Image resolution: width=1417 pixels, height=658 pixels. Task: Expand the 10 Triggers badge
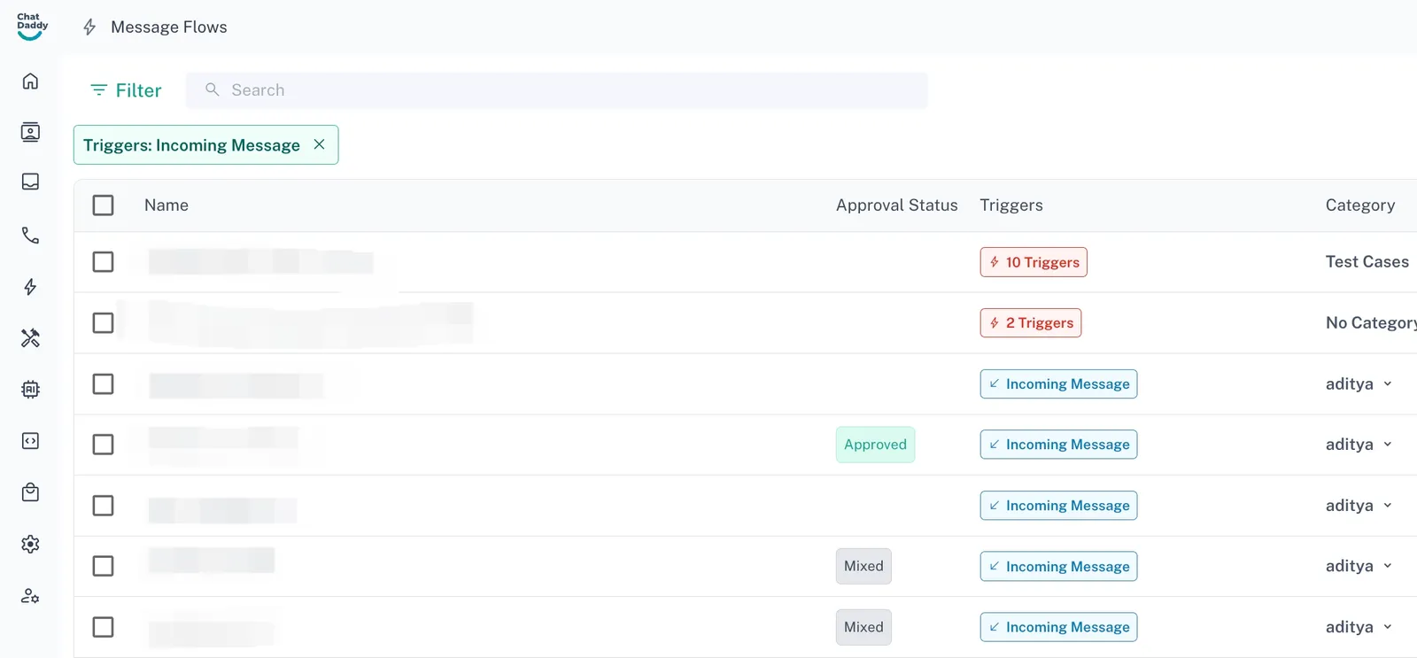[1033, 262]
